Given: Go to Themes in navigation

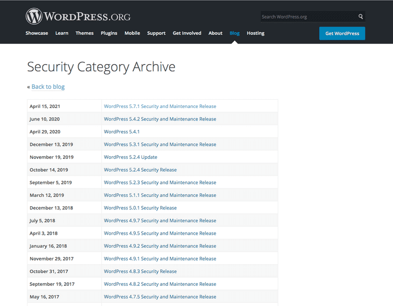Looking at the screenshot, I should [x=84, y=33].
